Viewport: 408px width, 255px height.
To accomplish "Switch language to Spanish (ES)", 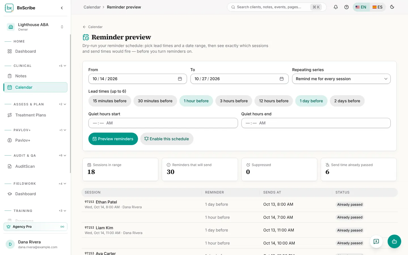I will point(377,7).
